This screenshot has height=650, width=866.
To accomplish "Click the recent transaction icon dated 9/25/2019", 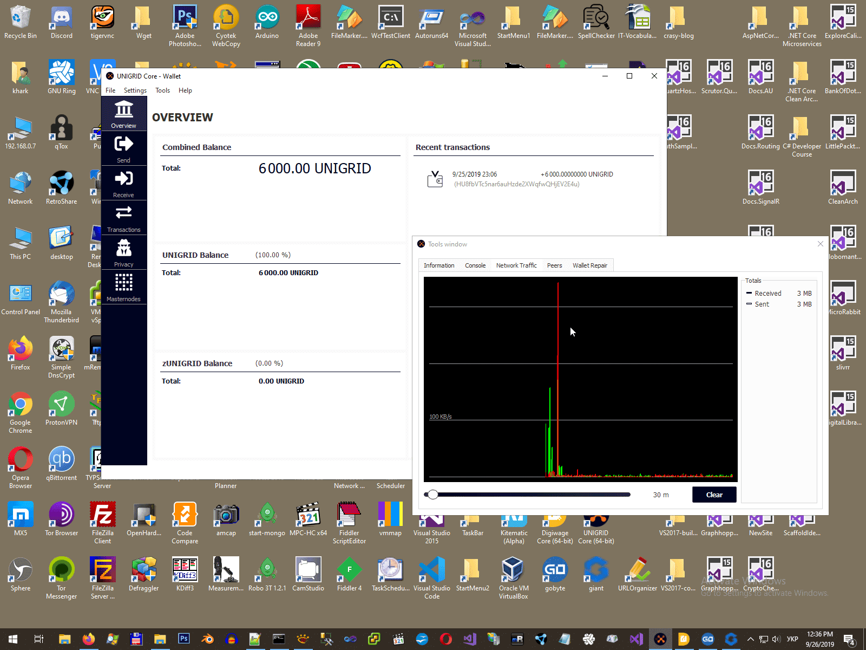I will pyautogui.click(x=435, y=179).
